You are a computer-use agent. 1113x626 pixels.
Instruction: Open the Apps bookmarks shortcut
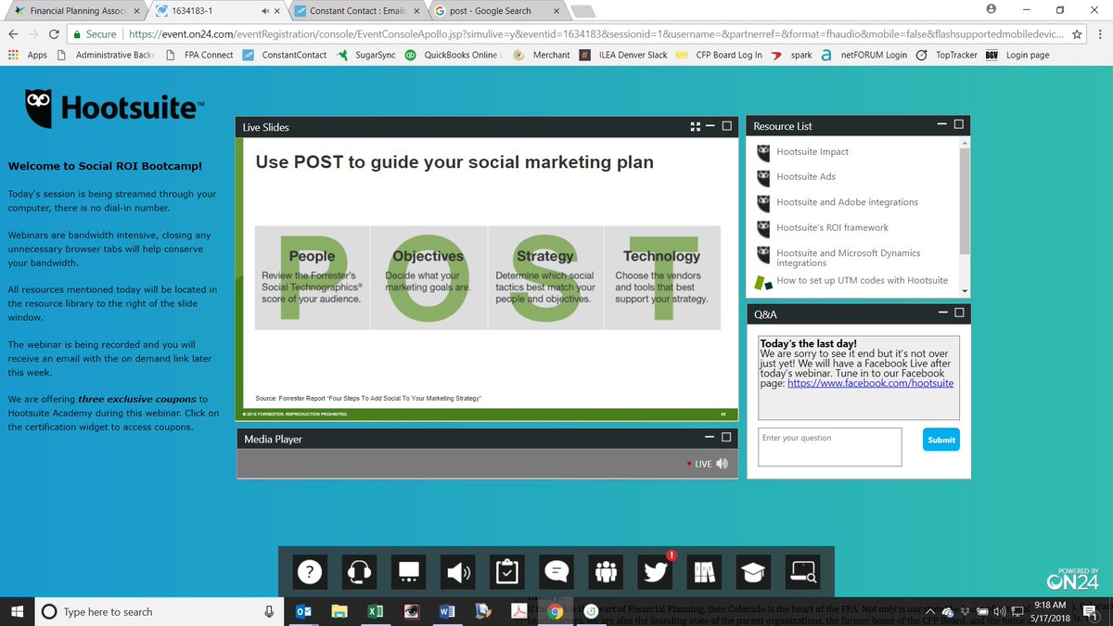[x=28, y=55]
